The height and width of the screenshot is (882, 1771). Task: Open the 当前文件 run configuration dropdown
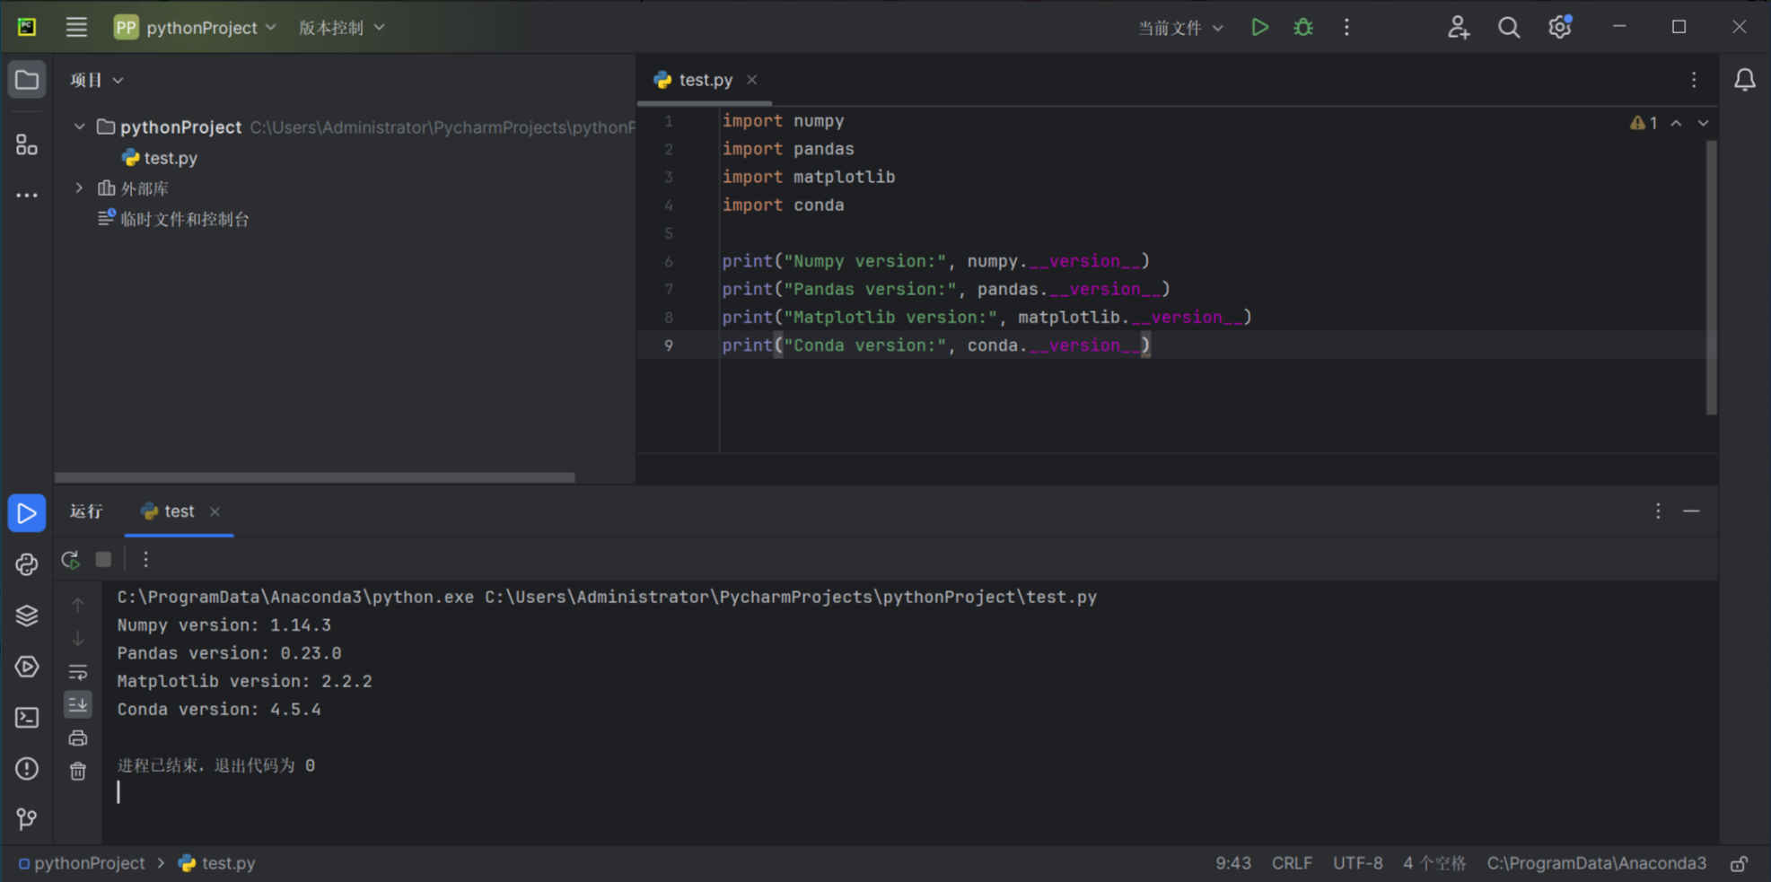[1179, 28]
